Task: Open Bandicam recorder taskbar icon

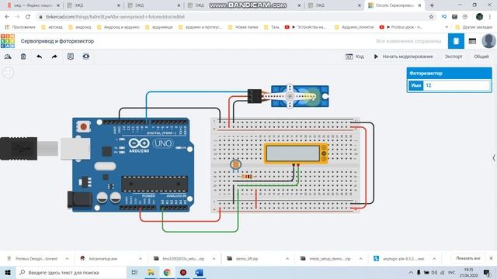Action: pyautogui.click(x=183, y=272)
